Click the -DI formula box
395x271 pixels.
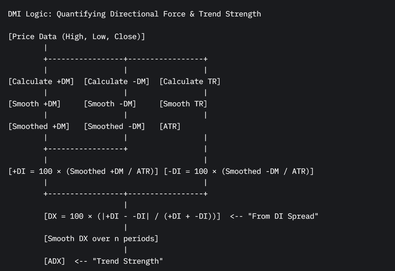(x=239, y=171)
